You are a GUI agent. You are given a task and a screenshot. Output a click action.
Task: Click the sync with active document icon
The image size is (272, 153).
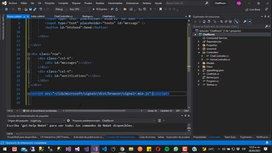[x=221, y=22]
